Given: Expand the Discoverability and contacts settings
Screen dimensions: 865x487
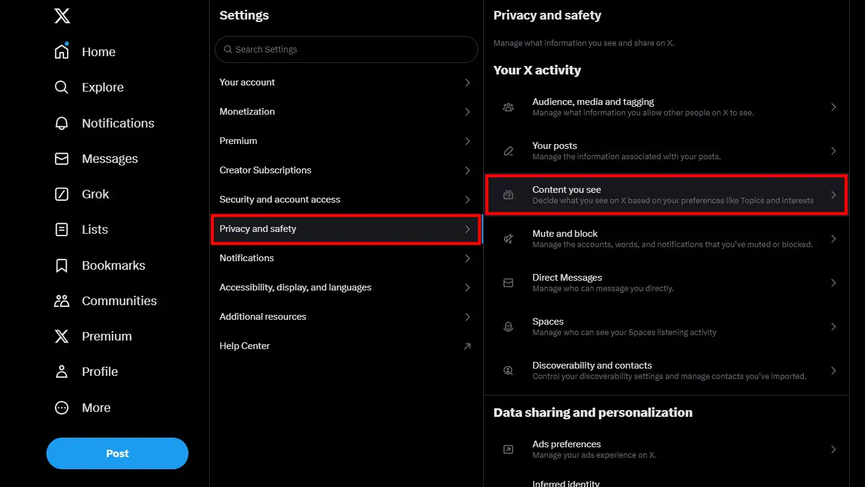Looking at the screenshot, I should coord(667,370).
